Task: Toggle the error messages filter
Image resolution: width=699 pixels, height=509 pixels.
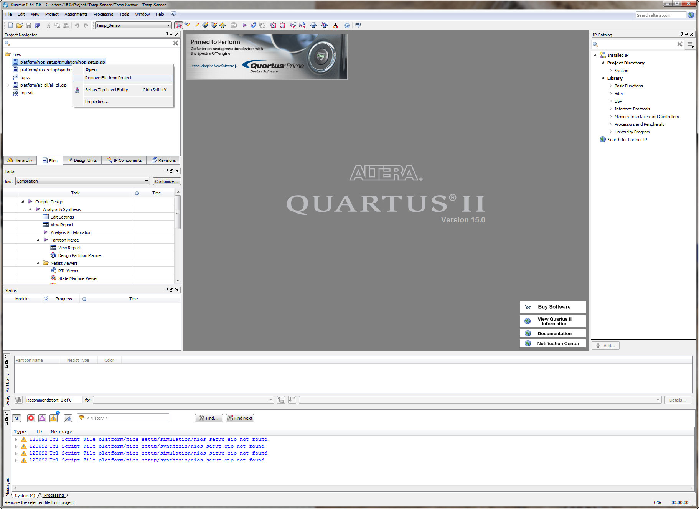Action: tap(31, 418)
